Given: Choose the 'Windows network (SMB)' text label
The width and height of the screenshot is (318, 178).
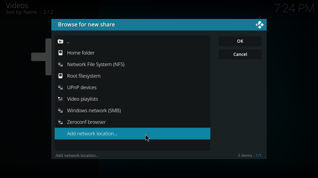Looking at the screenshot, I should [94, 110].
